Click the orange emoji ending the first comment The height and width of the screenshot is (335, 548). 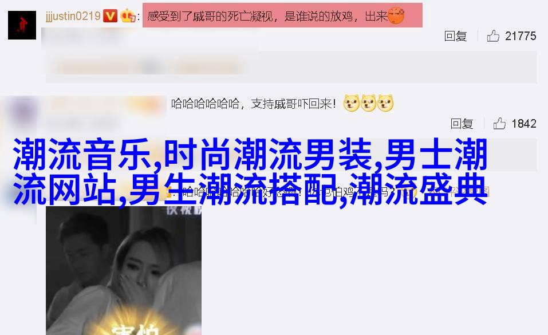tap(396, 16)
